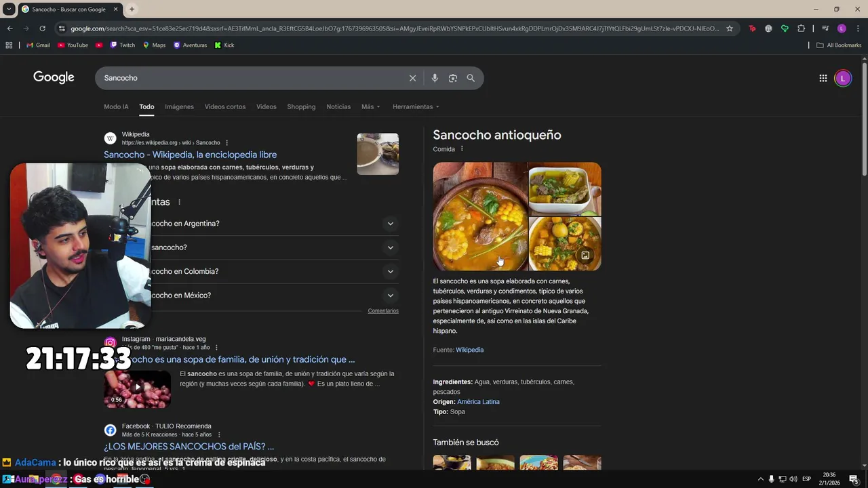Show hidden system tray icons chevron
This screenshot has width=868, height=488.
760,479
